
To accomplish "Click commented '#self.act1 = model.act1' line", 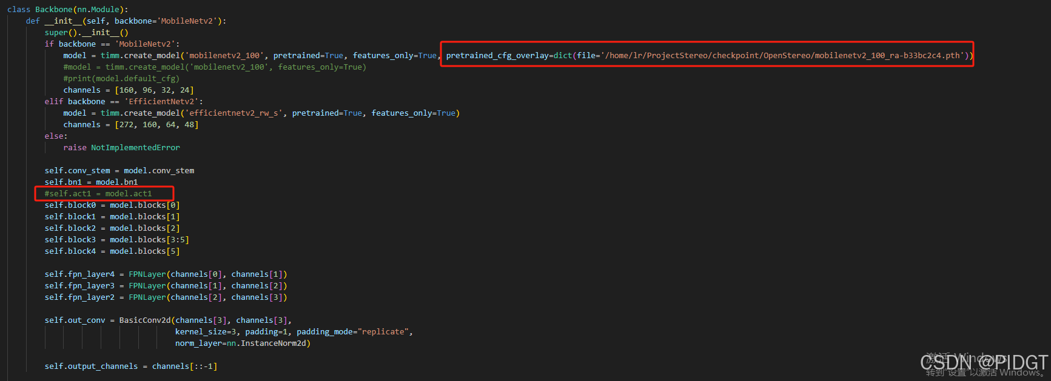I will tap(98, 193).
